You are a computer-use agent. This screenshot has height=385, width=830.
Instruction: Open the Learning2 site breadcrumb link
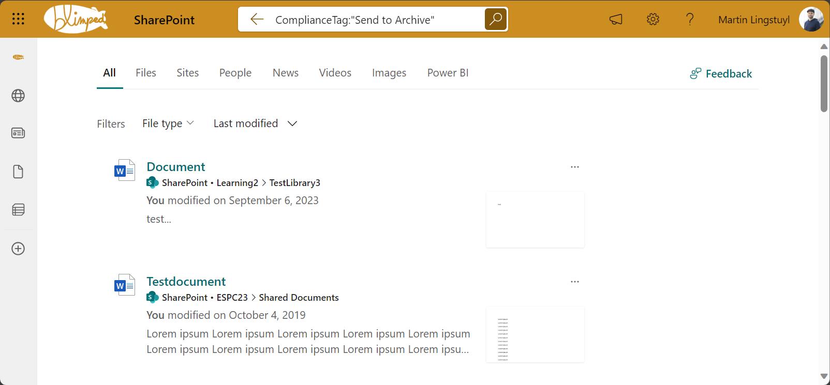(x=238, y=183)
